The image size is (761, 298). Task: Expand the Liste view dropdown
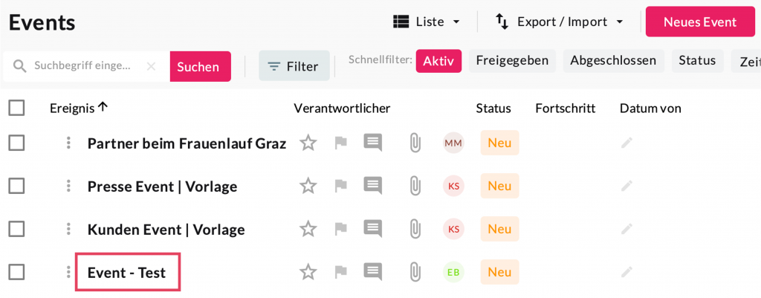tap(427, 22)
